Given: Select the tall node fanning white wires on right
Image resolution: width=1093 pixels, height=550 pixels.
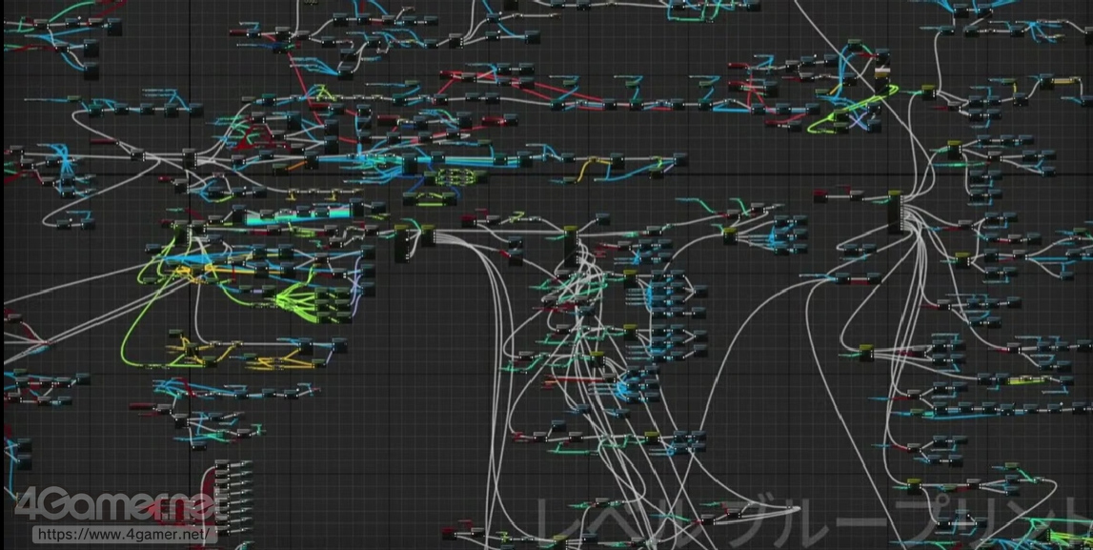Looking at the screenshot, I should tap(895, 213).
